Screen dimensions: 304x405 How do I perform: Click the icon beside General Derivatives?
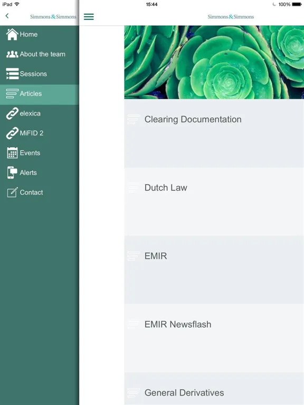(134, 392)
